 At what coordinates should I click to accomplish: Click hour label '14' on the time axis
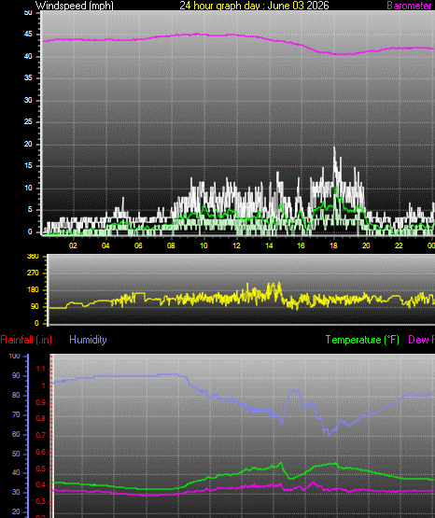coord(269,245)
